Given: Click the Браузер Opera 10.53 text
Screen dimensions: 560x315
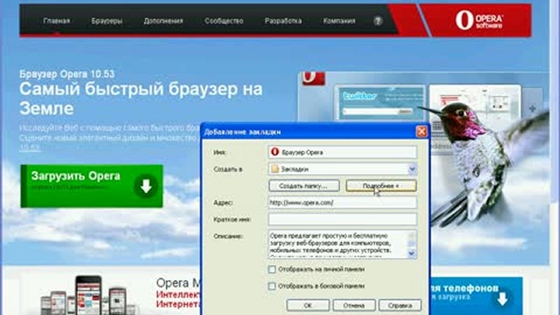Looking at the screenshot, I should pyautogui.click(x=66, y=73).
